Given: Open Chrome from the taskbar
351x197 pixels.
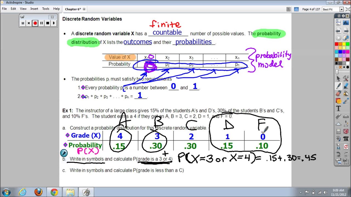Looking at the screenshot, I should click(x=54, y=192).
